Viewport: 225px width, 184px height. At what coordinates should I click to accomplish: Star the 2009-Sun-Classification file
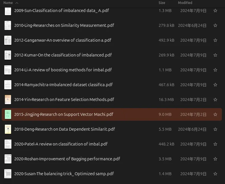215,11
